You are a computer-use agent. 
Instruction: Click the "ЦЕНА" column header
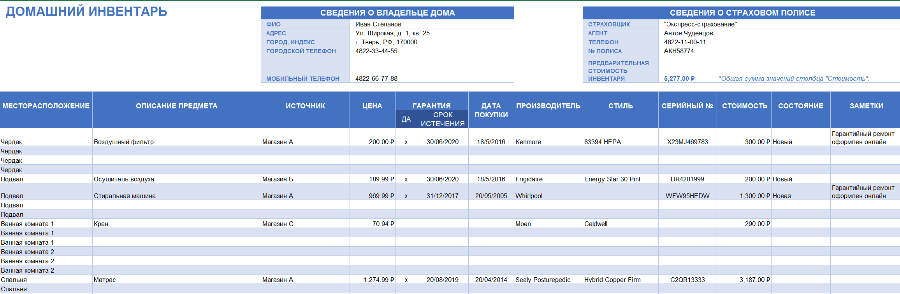[x=373, y=110]
